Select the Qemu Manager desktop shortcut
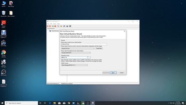The height and width of the screenshot is (105, 186). pyautogui.click(x=3, y=64)
